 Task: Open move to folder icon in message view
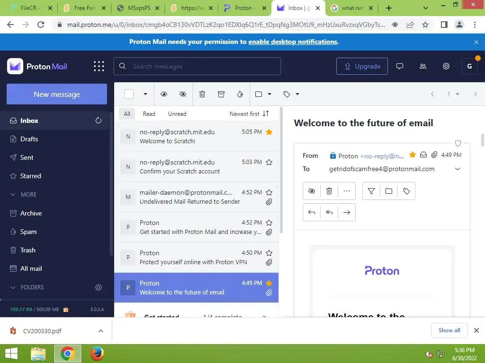[389, 191]
